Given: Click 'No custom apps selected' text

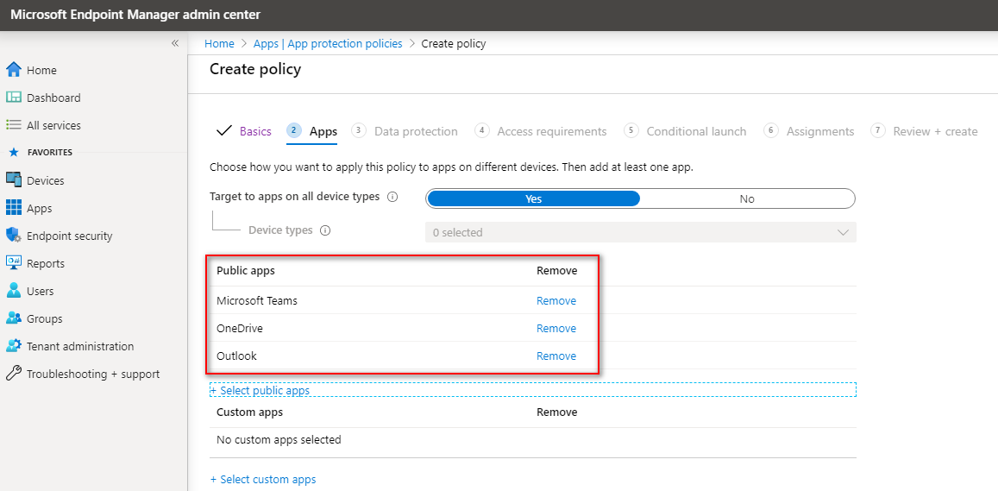Looking at the screenshot, I should (279, 439).
